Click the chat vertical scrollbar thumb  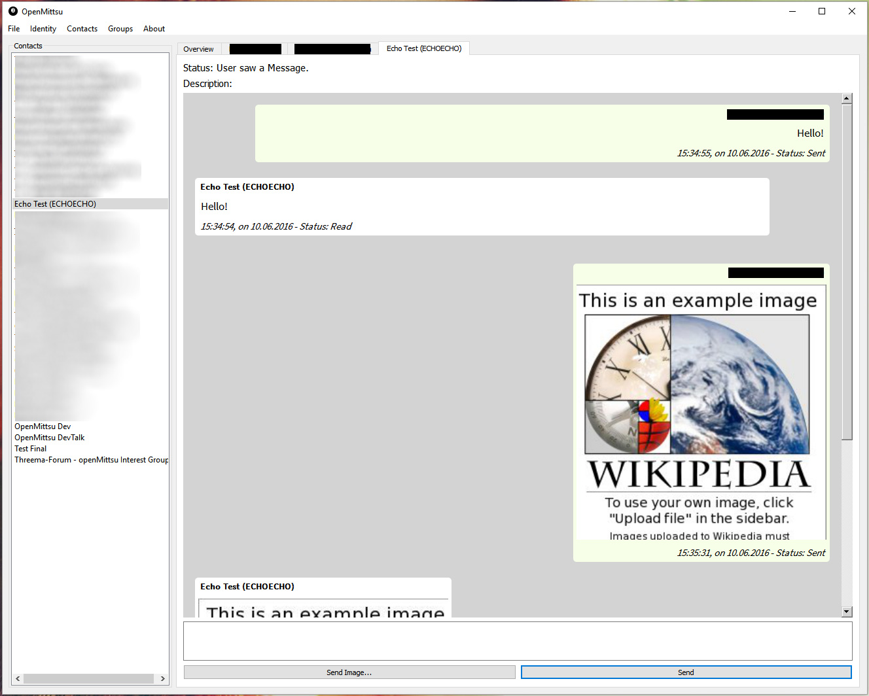coord(847,272)
